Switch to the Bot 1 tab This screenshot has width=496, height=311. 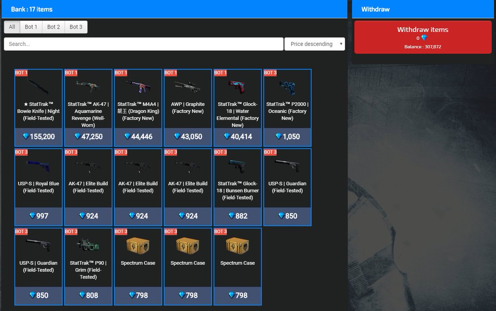coord(31,26)
